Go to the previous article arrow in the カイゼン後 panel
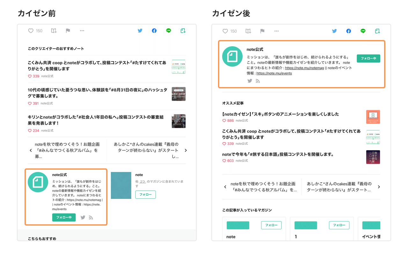The height and width of the screenshot is (258, 408). (x=225, y=187)
